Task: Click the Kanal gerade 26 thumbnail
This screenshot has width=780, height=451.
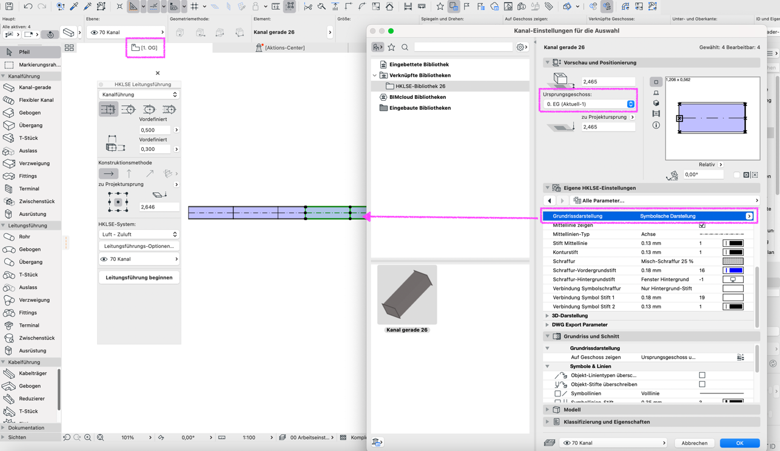Action: [407, 295]
